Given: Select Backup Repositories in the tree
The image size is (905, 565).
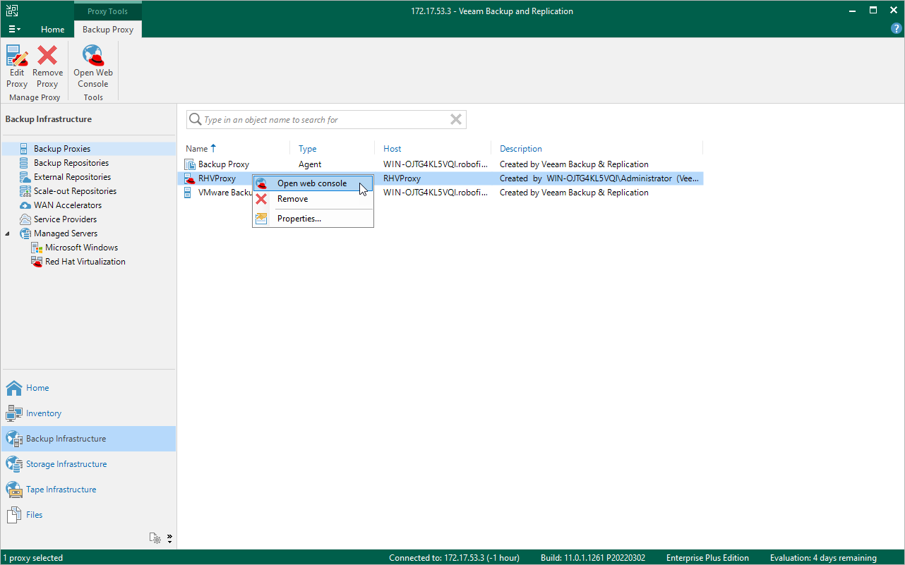Looking at the screenshot, I should (x=71, y=163).
